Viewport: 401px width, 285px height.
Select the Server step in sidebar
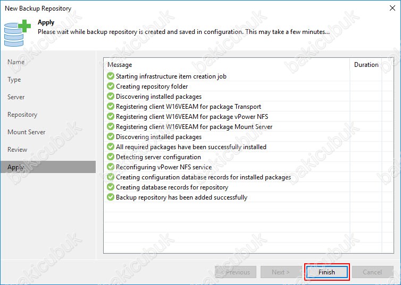tap(16, 97)
